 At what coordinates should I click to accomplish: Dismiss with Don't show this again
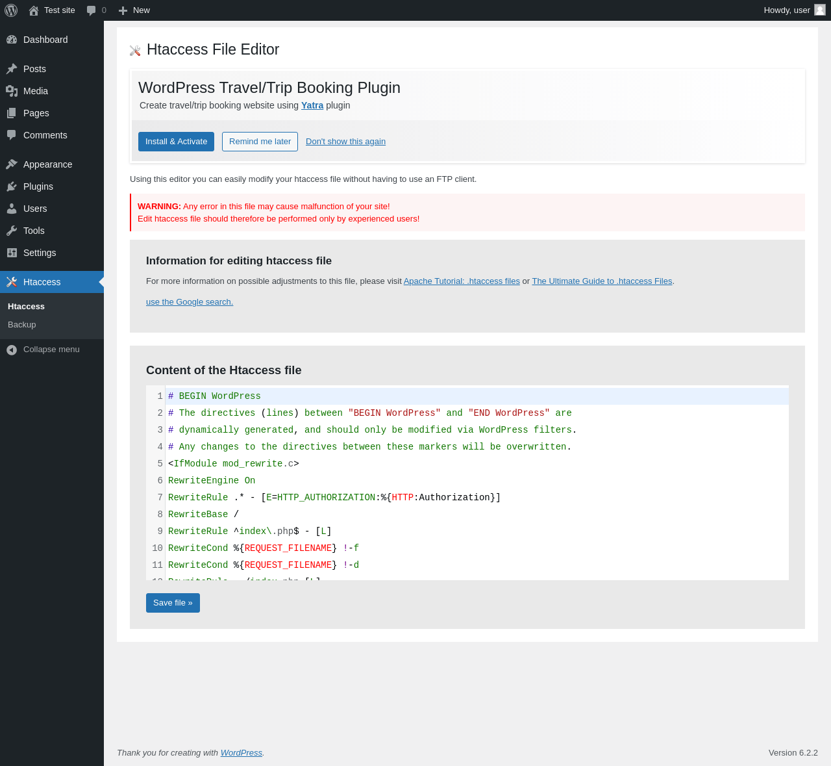[x=345, y=142]
